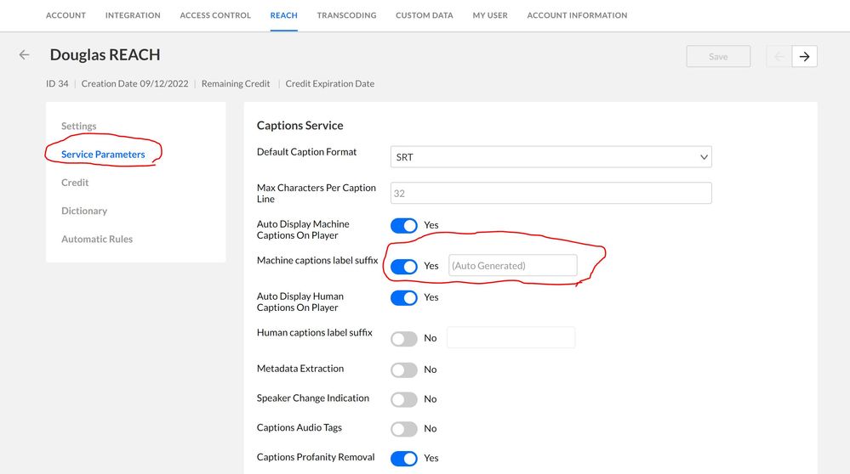This screenshot has height=474, width=850.
Task: Disable the Captions Profanity Removal toggle
Action: (x=404, y=459)
